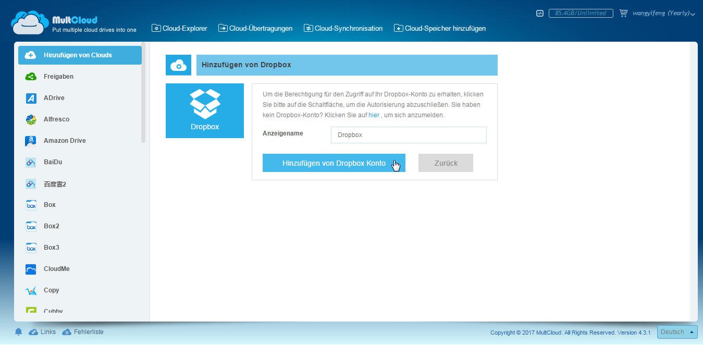Click the 85.4GB/Unlimited storage indicator

point(580,13)
